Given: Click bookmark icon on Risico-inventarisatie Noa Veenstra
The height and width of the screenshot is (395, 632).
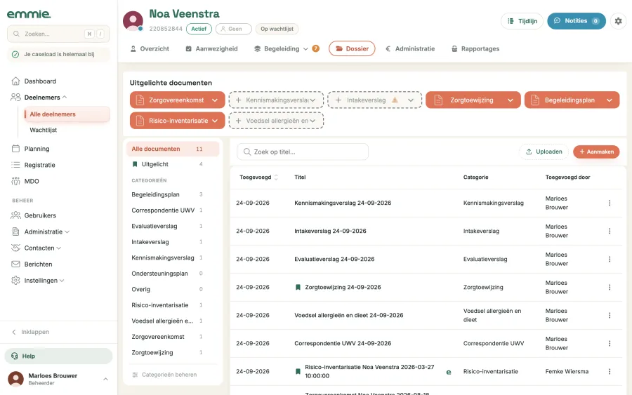Looking at the screenshot, I should point(298,371).
